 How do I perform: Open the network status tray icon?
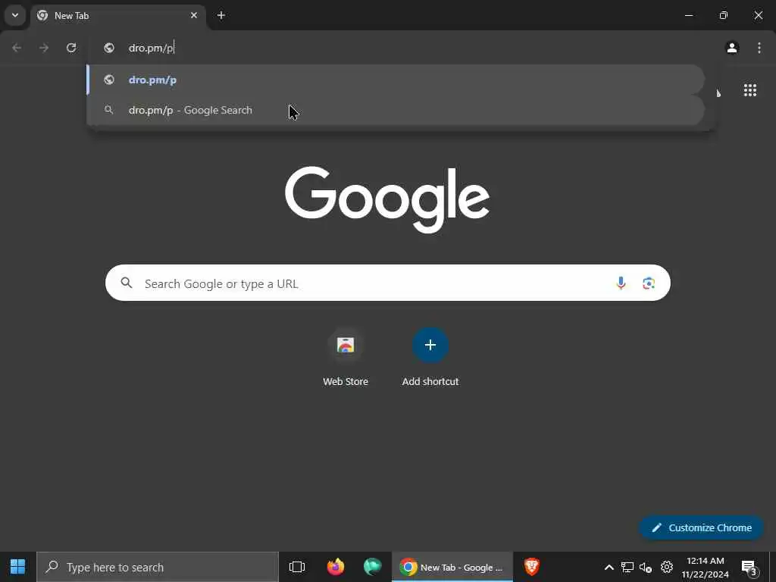(627, 567)
